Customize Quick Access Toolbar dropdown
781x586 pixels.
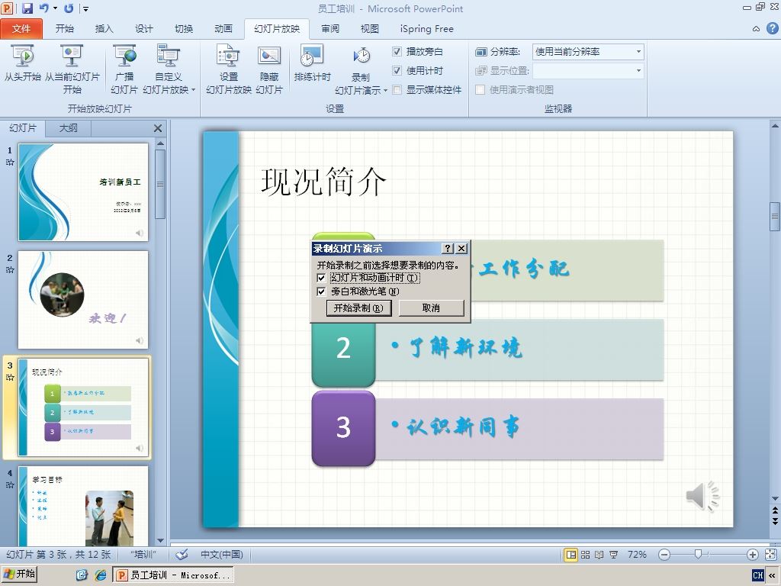85,8
